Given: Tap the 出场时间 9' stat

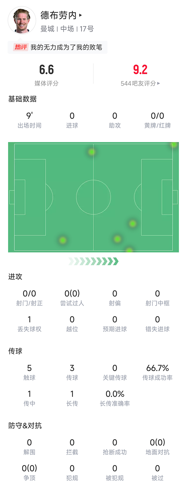Looking at the screenshot, I should click(x=29, y=120).
